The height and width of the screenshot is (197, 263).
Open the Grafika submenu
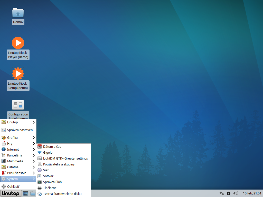pos(18,138)
